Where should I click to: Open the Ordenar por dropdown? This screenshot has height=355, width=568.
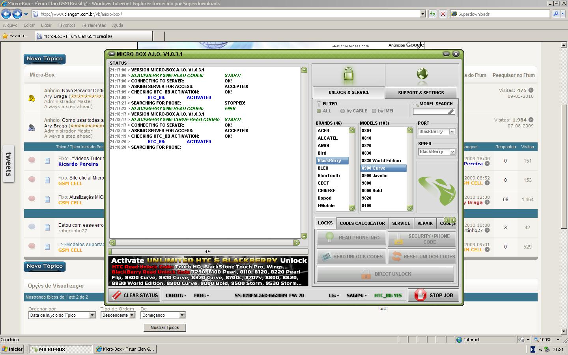(x=92, y=315)
